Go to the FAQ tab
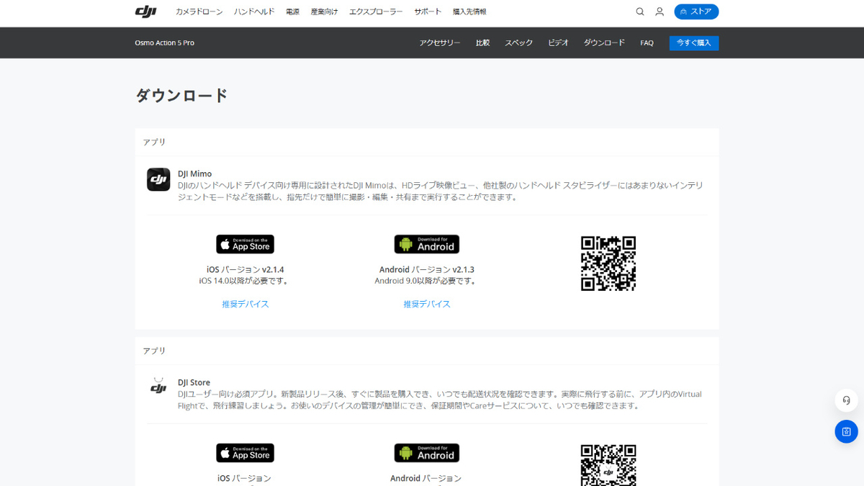Image resolution: width=864 pixels, height=486 pixels. (x=647, y=42)
